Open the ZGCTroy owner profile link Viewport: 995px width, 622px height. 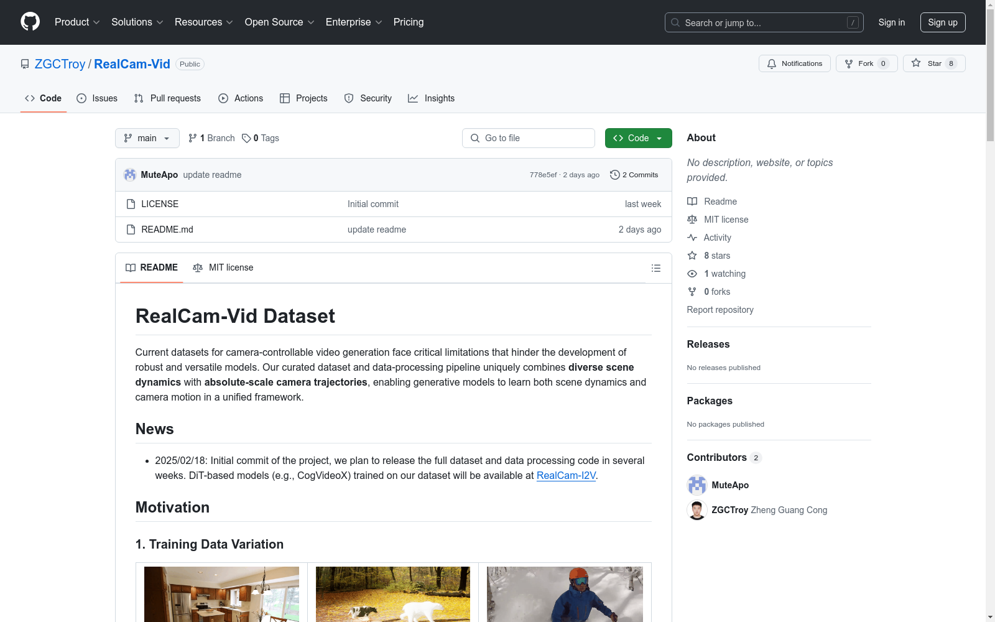coord(60,64)
